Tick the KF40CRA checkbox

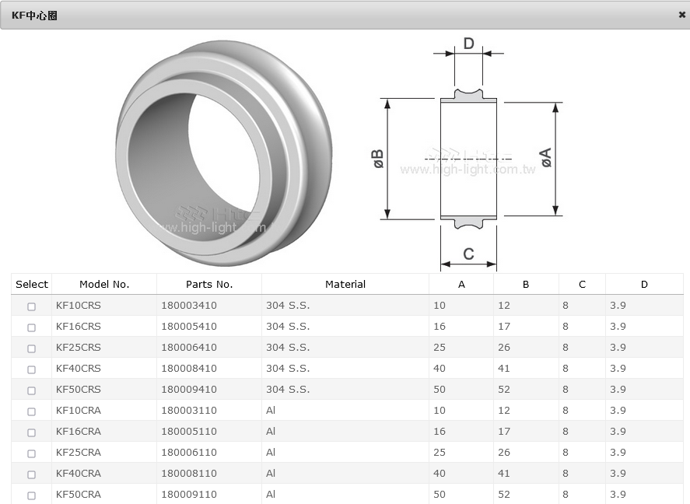tap(31, 474)
